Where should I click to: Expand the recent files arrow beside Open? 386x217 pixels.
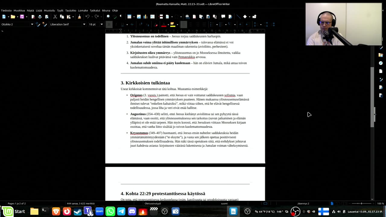coord(17,17)
